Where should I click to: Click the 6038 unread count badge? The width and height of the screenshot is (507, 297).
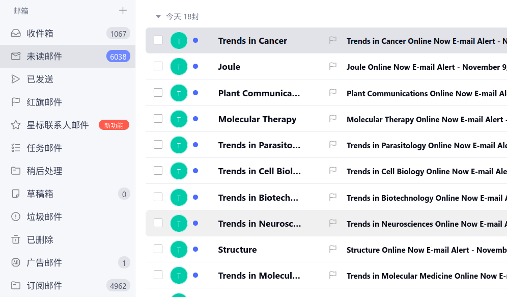118,57
